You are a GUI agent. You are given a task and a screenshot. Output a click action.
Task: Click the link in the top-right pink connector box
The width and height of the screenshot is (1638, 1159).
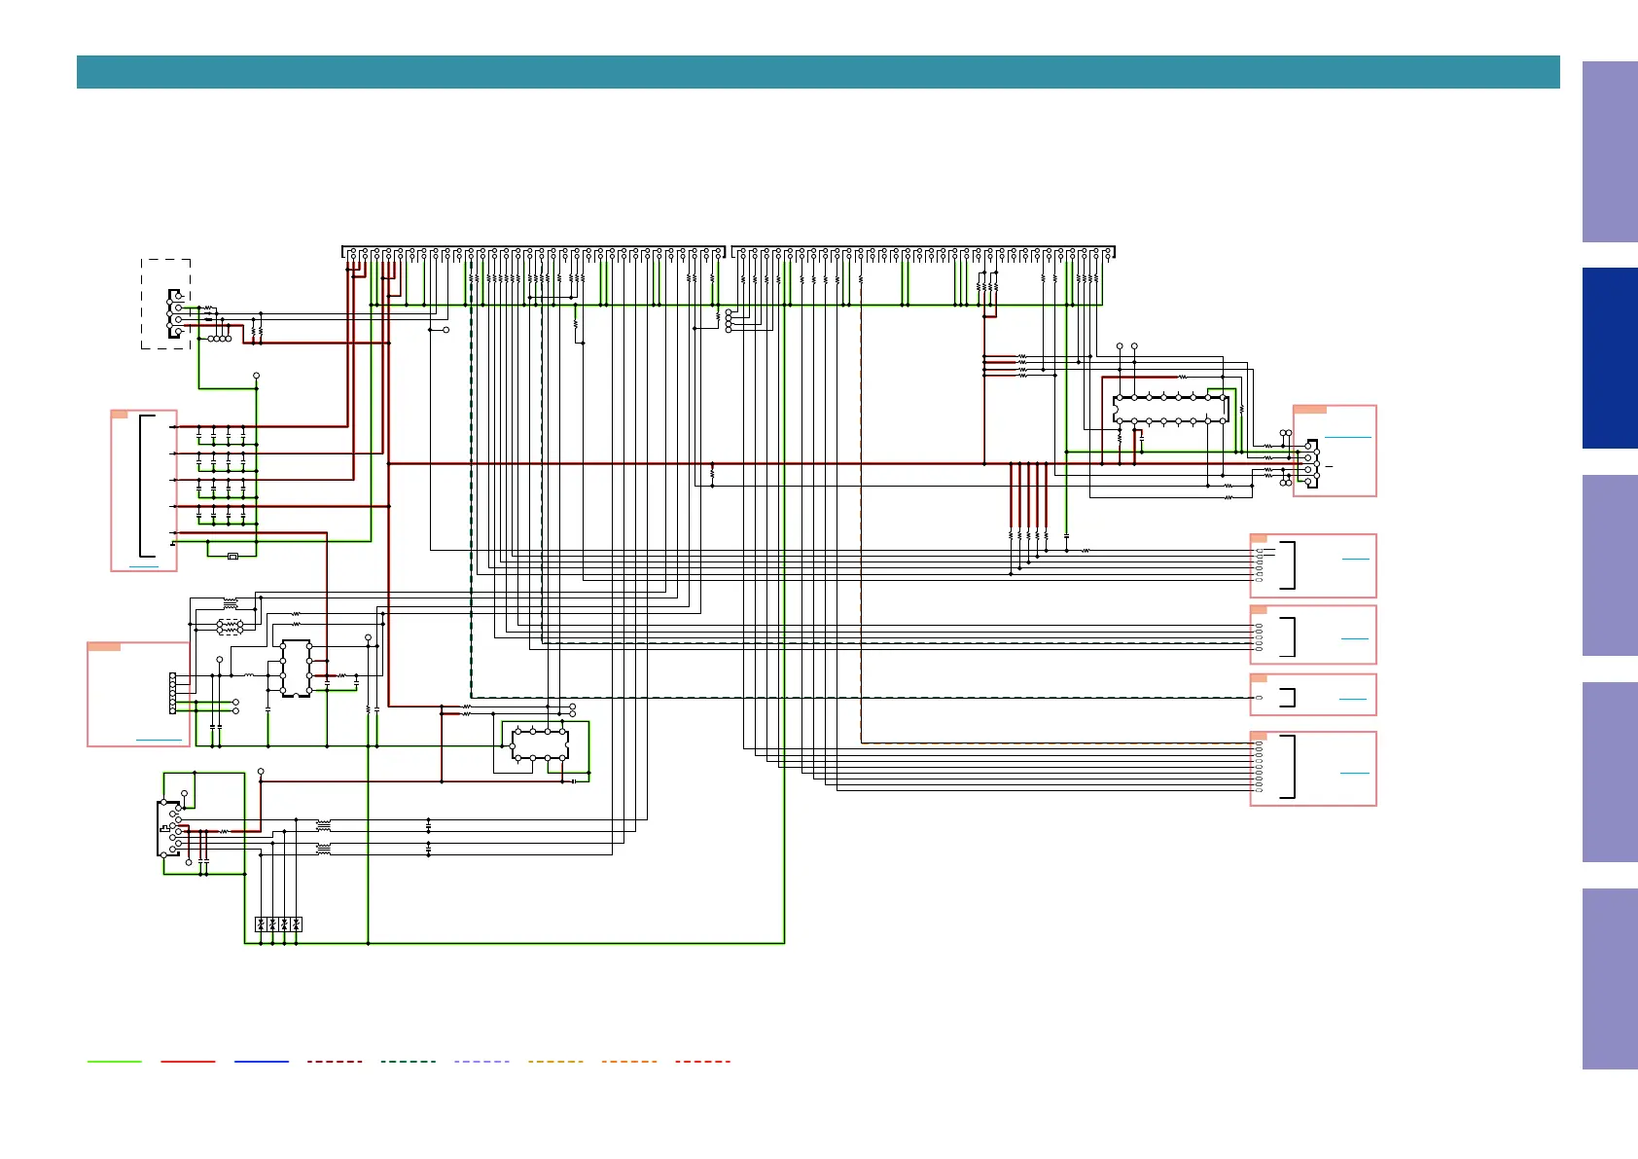click(x=1347, y=437)
